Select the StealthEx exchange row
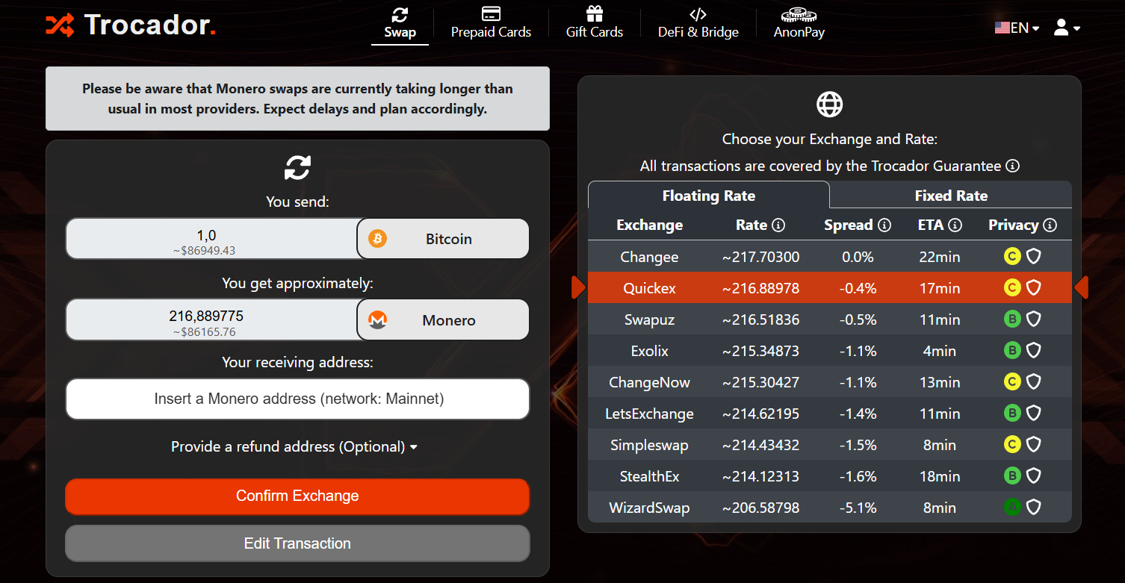This screenshot has height=583, width=1125. 830,476
